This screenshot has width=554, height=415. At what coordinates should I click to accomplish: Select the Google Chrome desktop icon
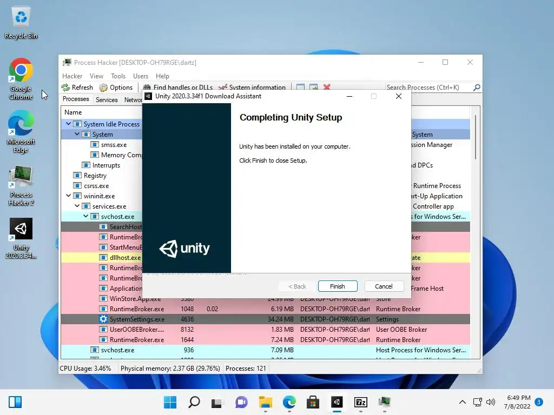[21, 79]
